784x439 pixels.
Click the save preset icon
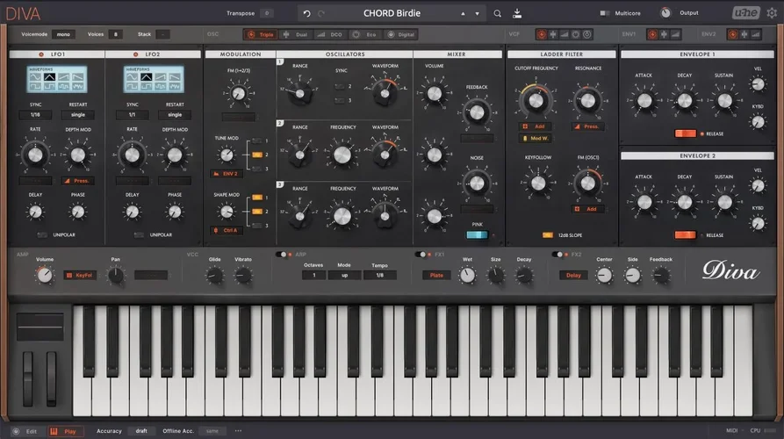coord(517,13)
